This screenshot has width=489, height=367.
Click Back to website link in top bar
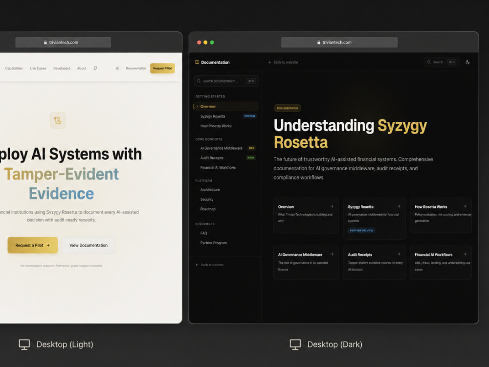[x=286, y=63]
